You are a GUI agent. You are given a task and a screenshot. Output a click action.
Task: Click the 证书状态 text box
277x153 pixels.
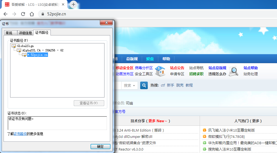(57, 123)
